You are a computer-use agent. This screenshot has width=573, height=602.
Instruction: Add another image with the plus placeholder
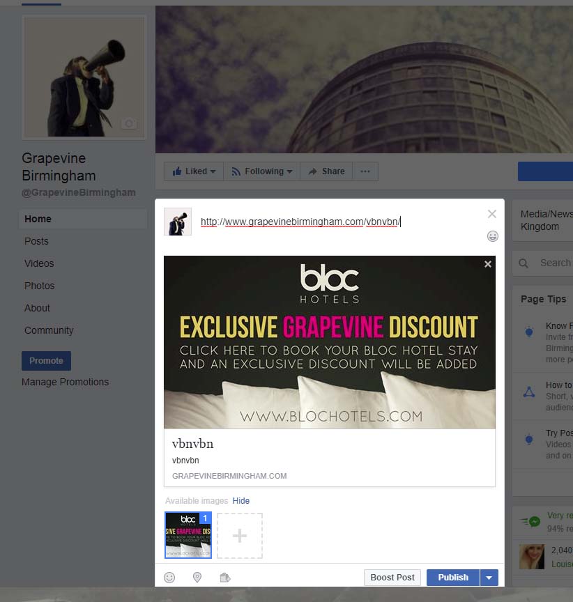click(239, 535)
